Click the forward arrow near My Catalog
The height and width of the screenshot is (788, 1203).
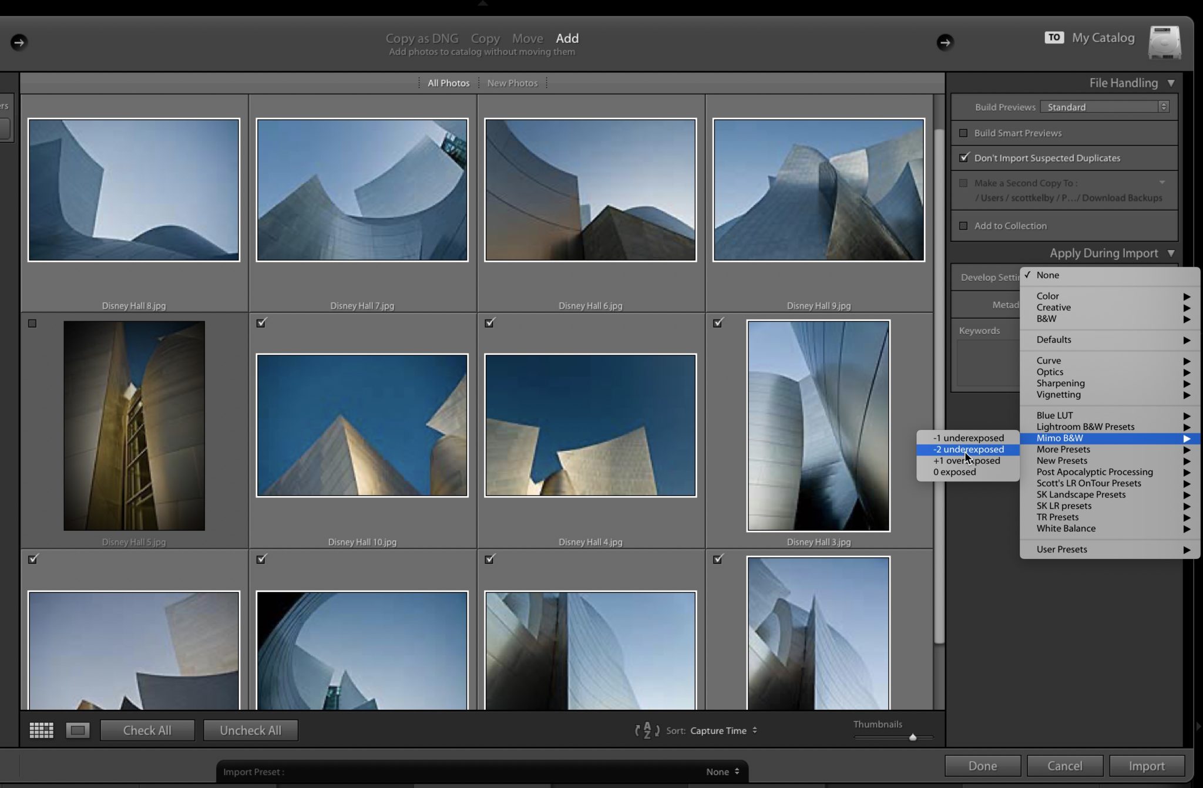tap(945, 42)
